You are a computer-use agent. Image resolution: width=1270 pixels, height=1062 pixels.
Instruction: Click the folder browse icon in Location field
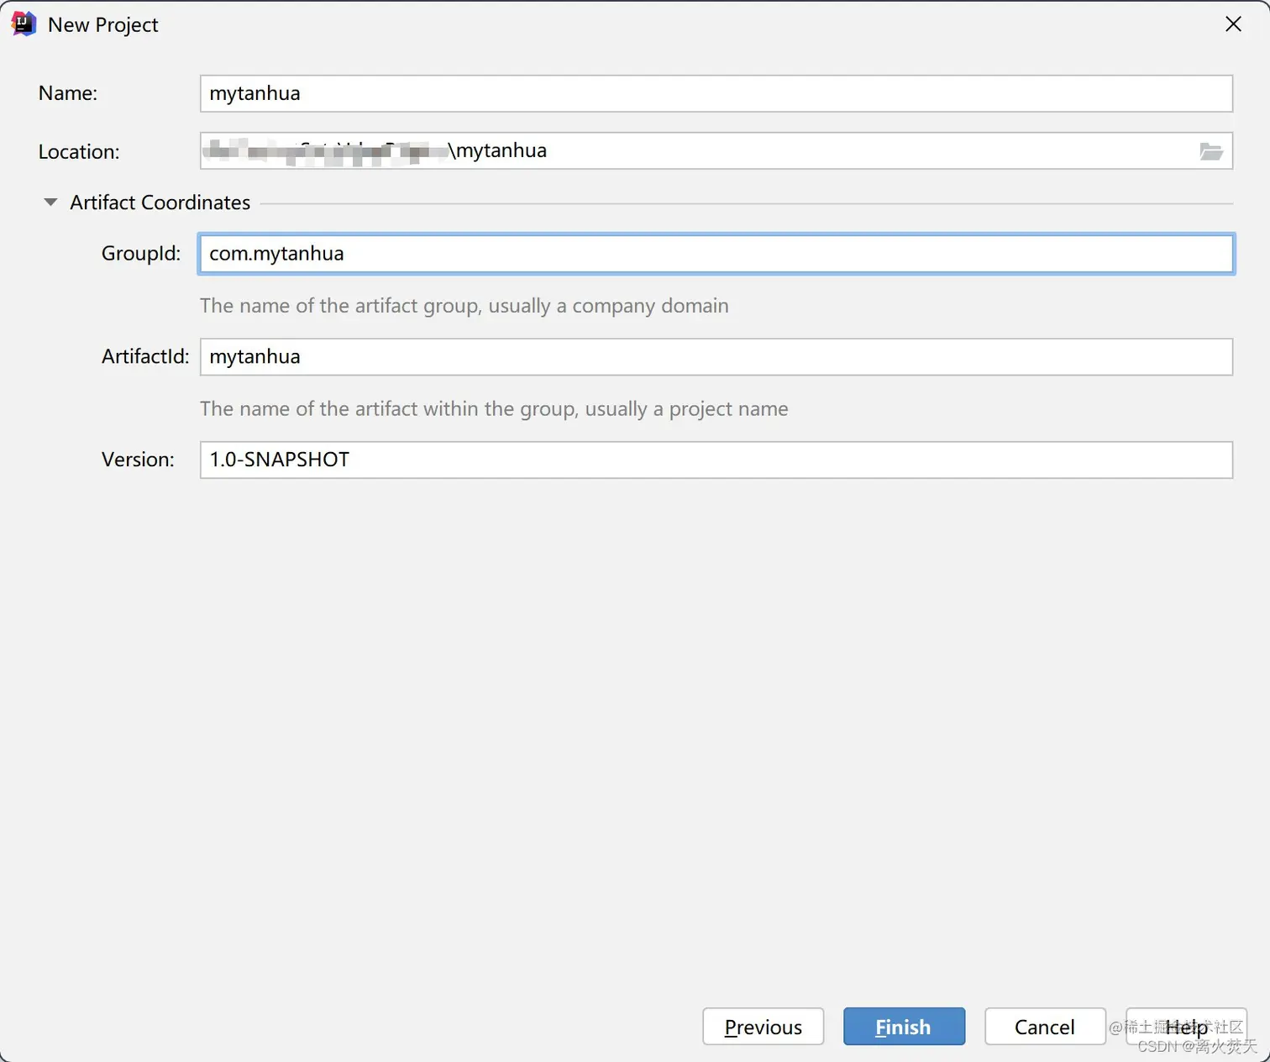pos(1210,151)
